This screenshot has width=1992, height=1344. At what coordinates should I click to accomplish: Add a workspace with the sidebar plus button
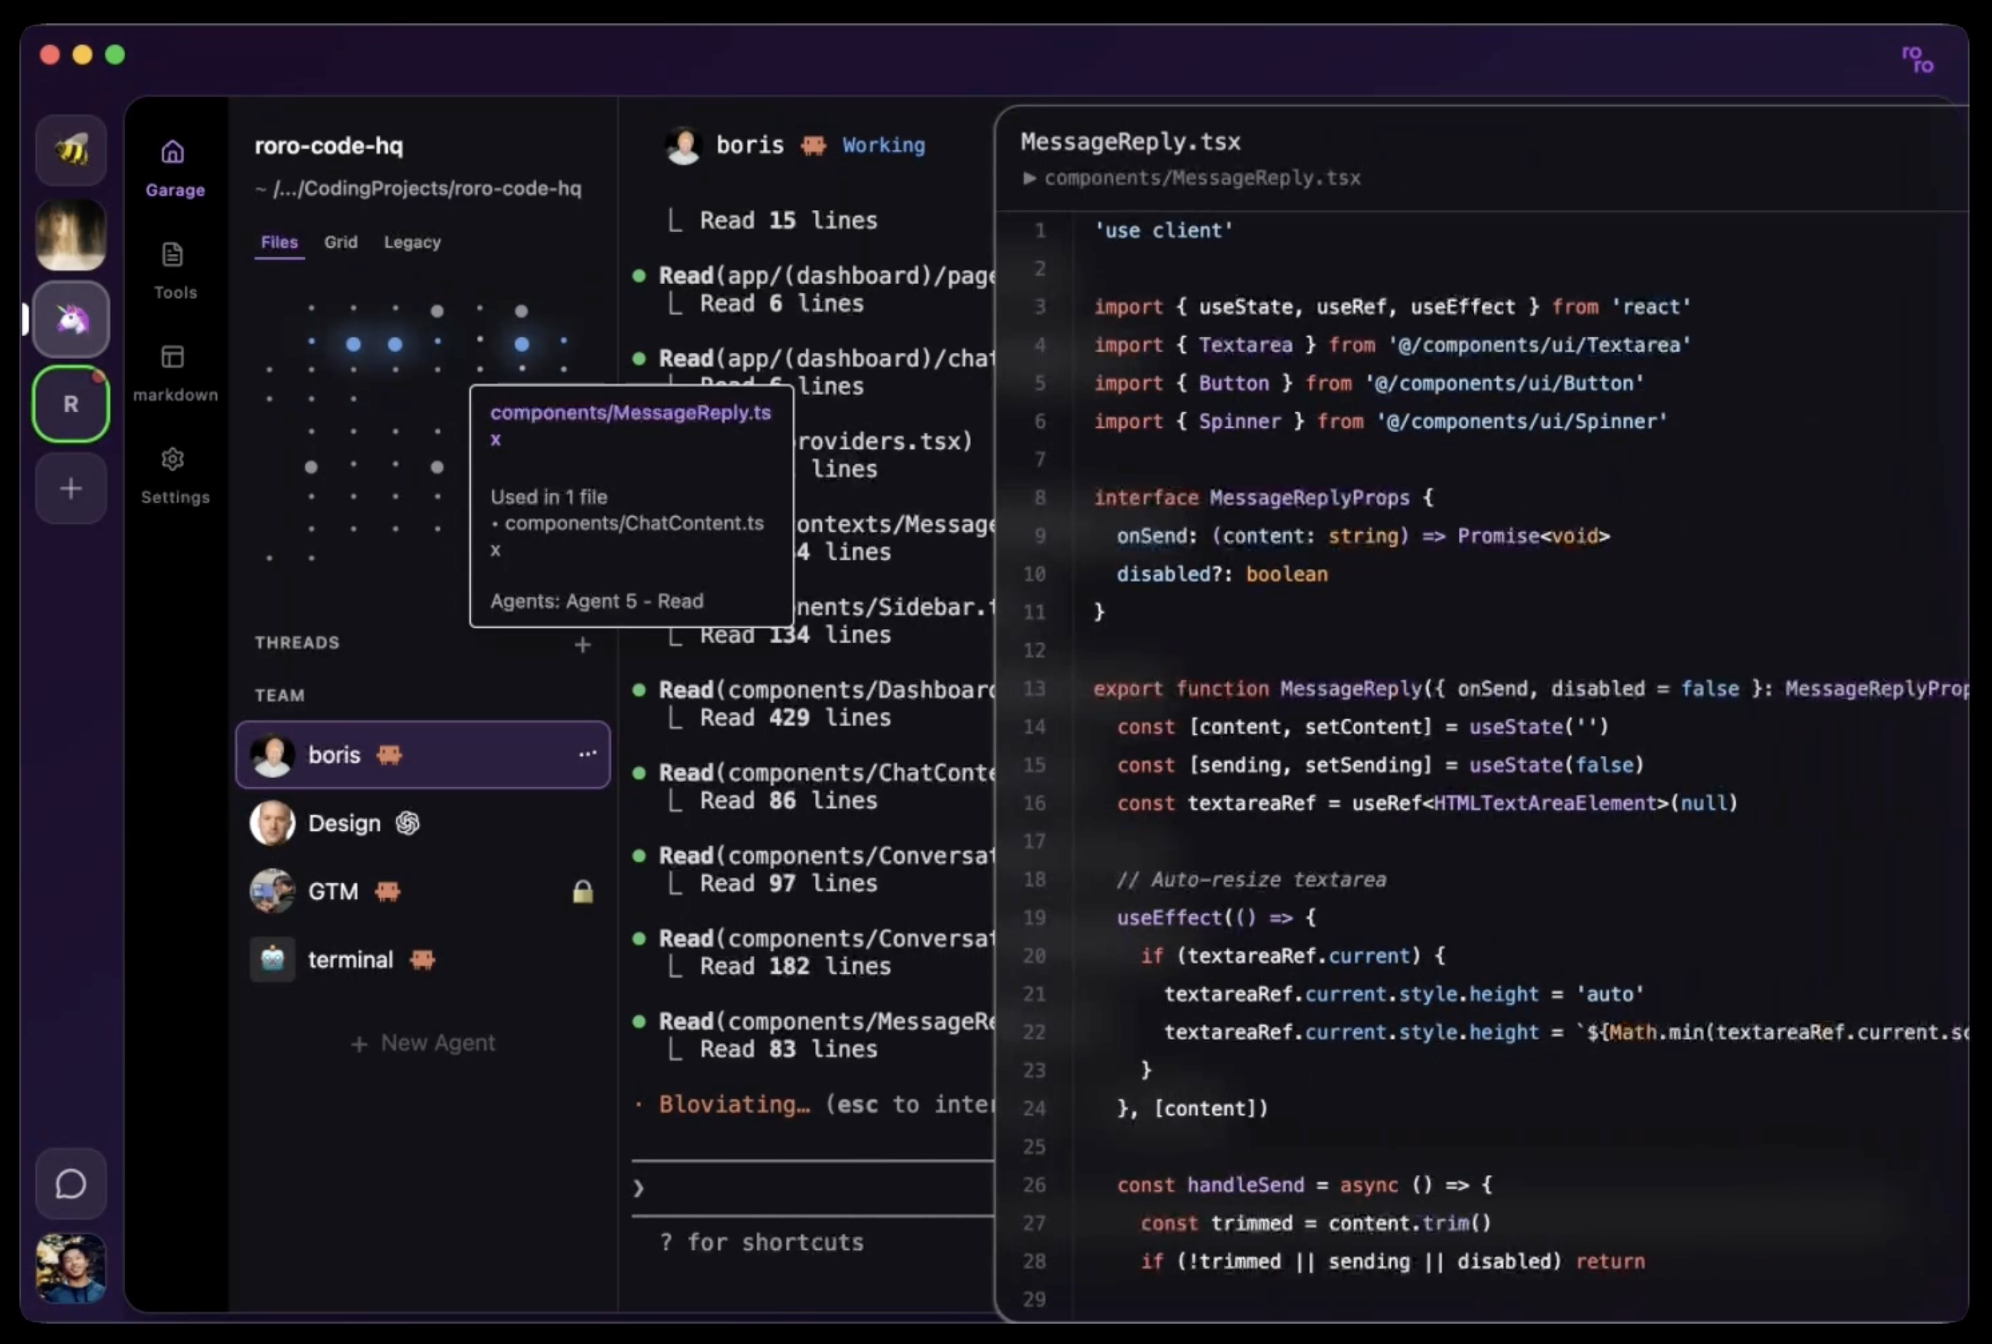tap(71, 489)
